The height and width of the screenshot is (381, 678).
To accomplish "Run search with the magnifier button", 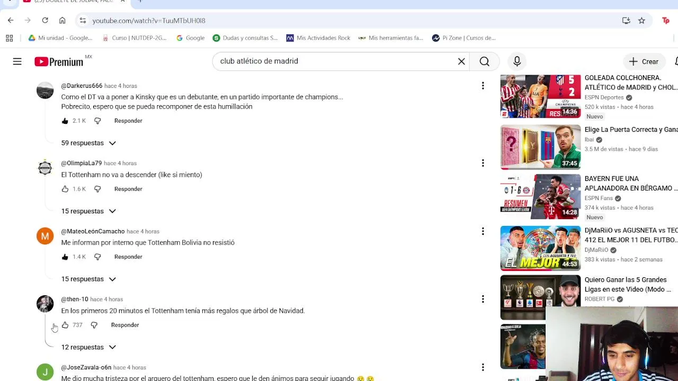I will 485,61.
